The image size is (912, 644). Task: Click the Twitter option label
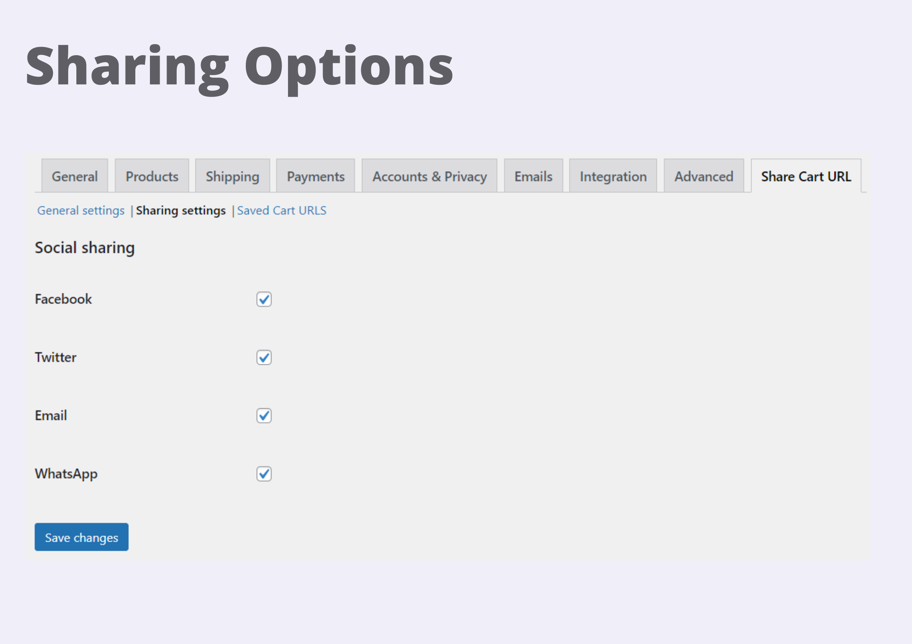click(x=55, y=358)
